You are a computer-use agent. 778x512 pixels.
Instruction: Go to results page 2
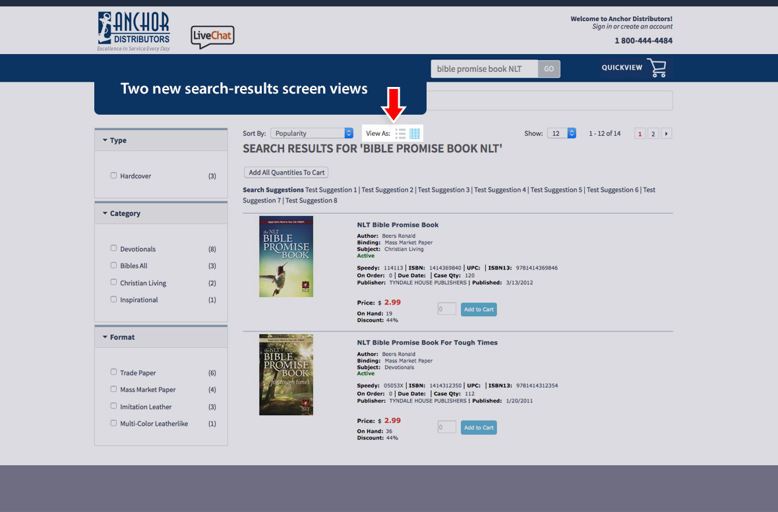(x=653, y=134)
